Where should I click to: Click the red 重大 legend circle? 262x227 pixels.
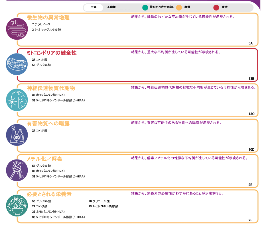[x=217, y=7]
